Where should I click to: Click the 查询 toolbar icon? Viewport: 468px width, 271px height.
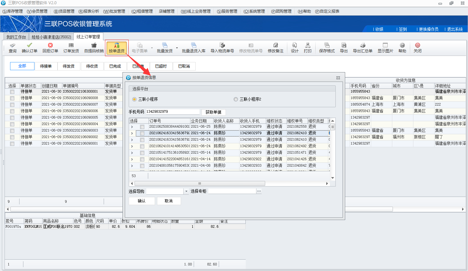13,48
